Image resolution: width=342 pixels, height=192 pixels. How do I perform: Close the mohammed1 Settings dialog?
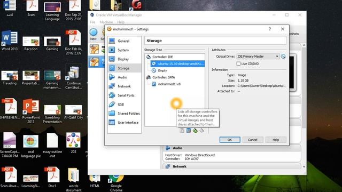click(x=283, y=29)
